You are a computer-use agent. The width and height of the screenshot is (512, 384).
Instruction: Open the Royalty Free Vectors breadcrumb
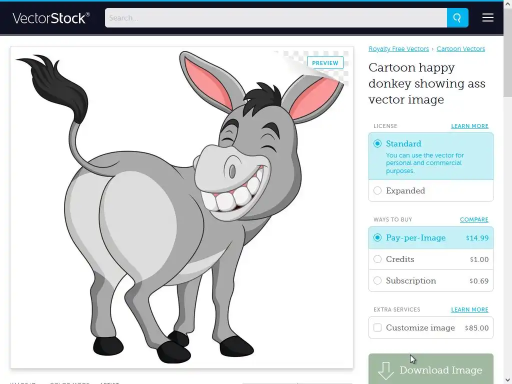pyautogui.click(x=398, y=48)
